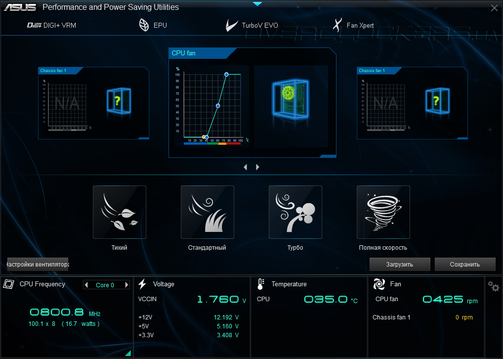Click the top fan curve point at 100%
This screenshot has width=503, height=359.
point(226,75)
